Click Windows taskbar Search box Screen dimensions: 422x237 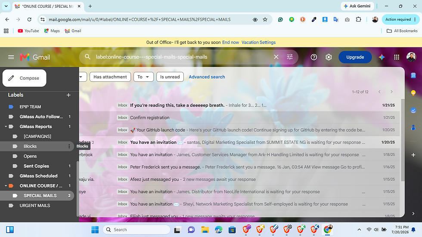click(137, 230)
